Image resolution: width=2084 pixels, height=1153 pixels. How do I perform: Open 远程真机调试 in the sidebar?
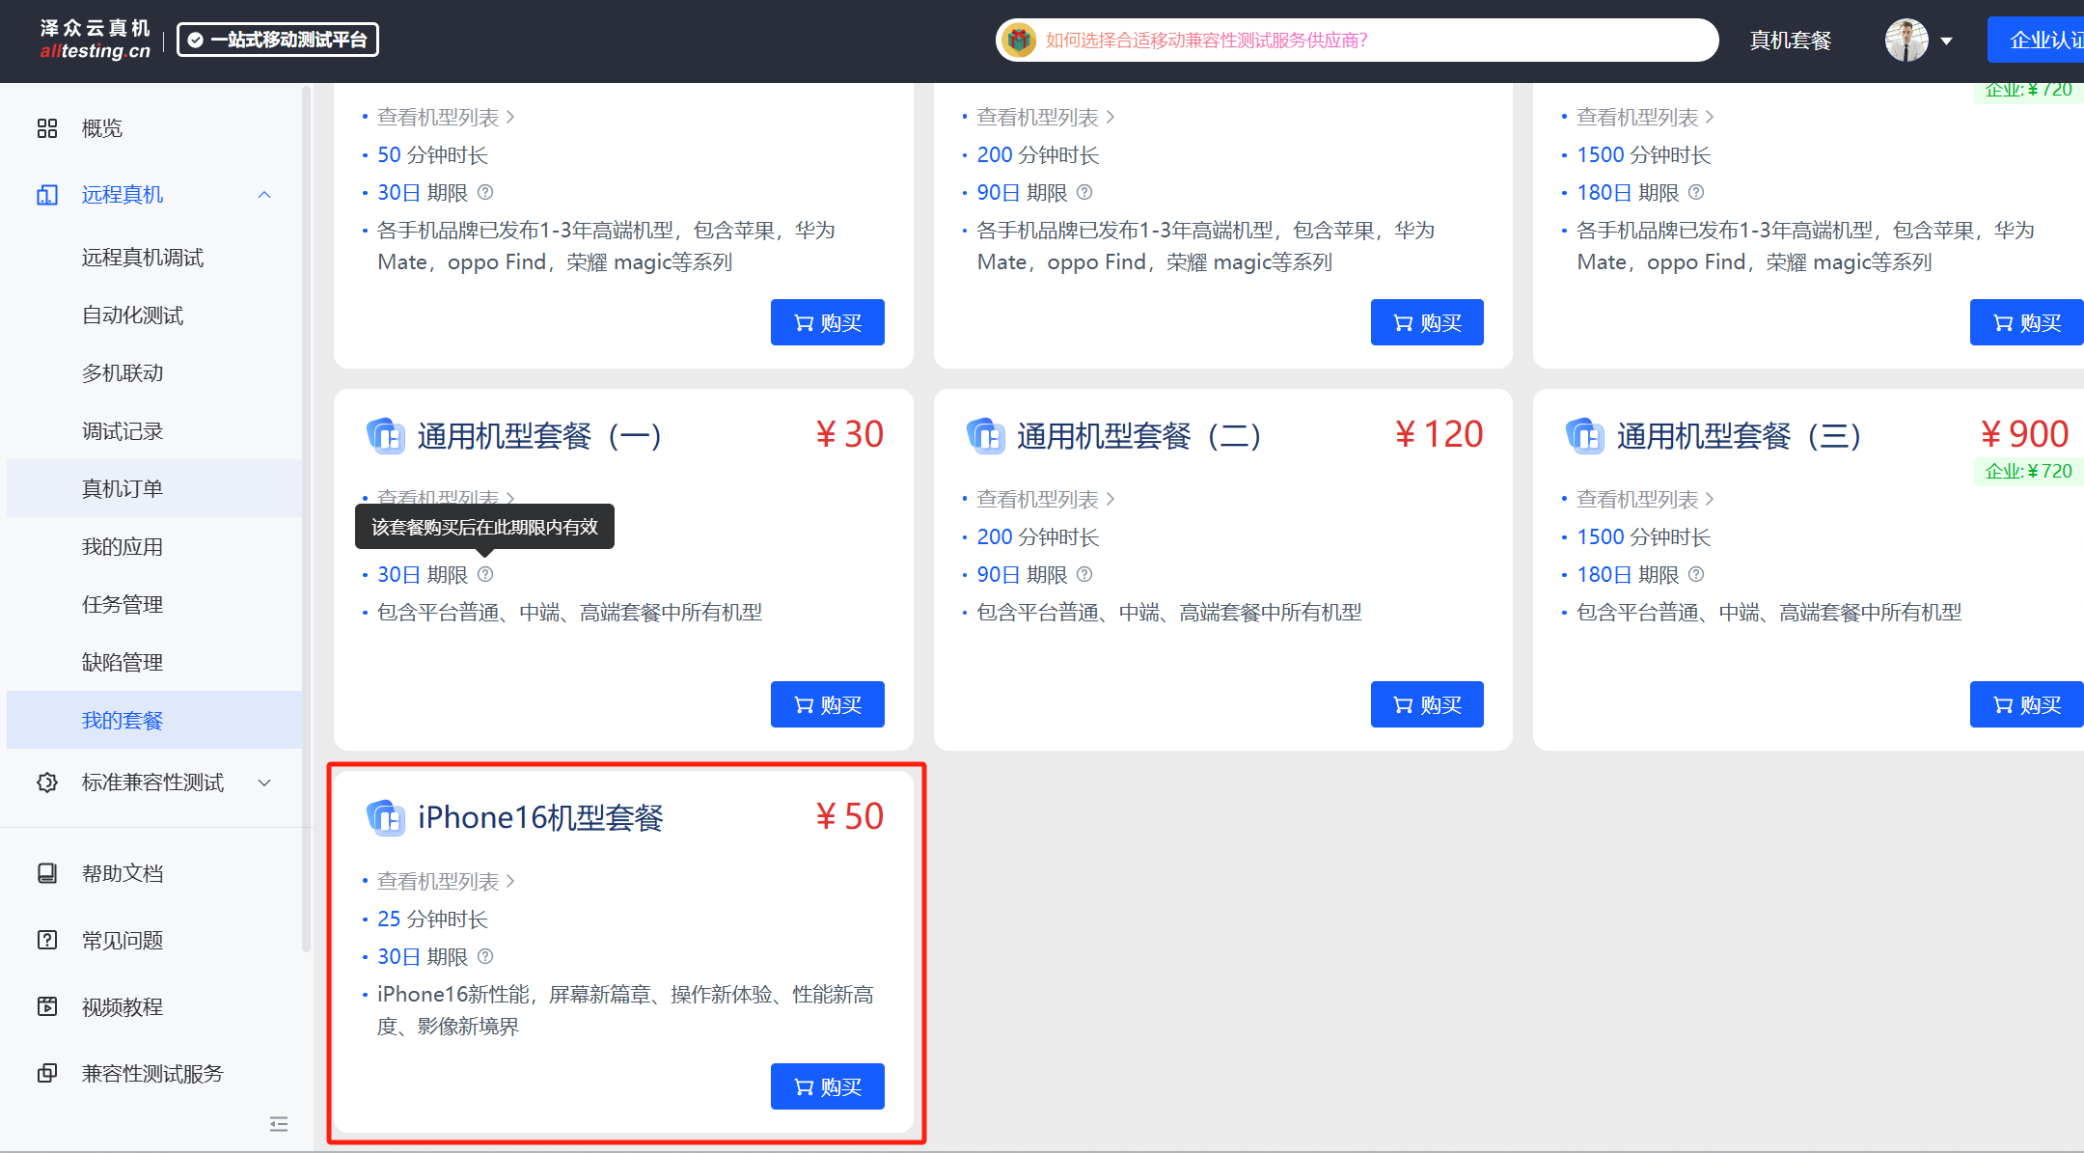click(x=143, y=258)
